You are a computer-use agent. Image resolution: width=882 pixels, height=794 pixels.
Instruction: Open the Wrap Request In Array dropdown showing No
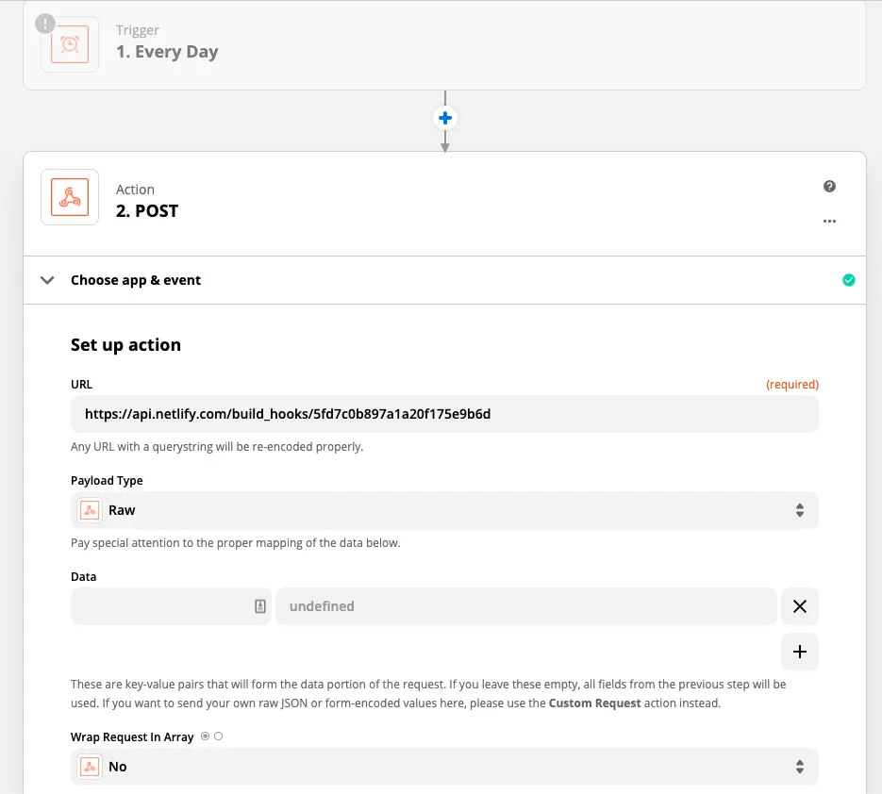[444, 767]
